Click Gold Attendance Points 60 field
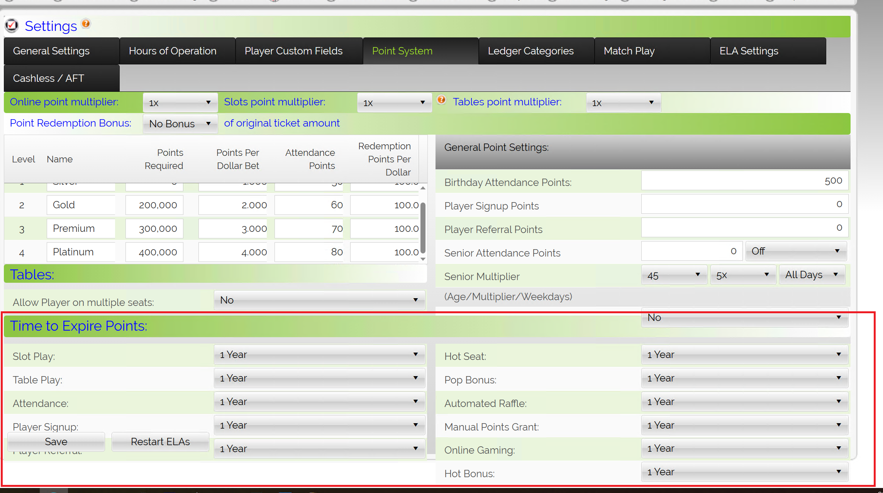883x493 pixels. 309,205
